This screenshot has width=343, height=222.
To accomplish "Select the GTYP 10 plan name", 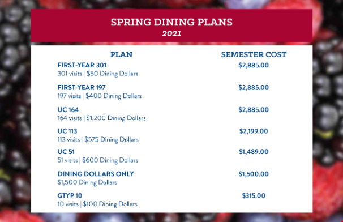I will 70,196.
